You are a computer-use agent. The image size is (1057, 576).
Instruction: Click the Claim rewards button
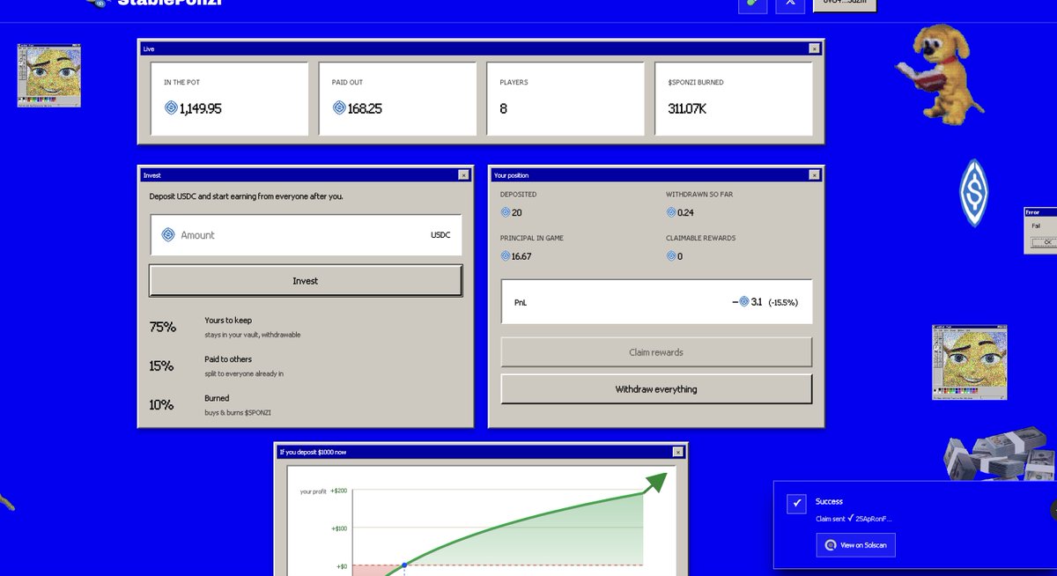[x=656, y=352]
